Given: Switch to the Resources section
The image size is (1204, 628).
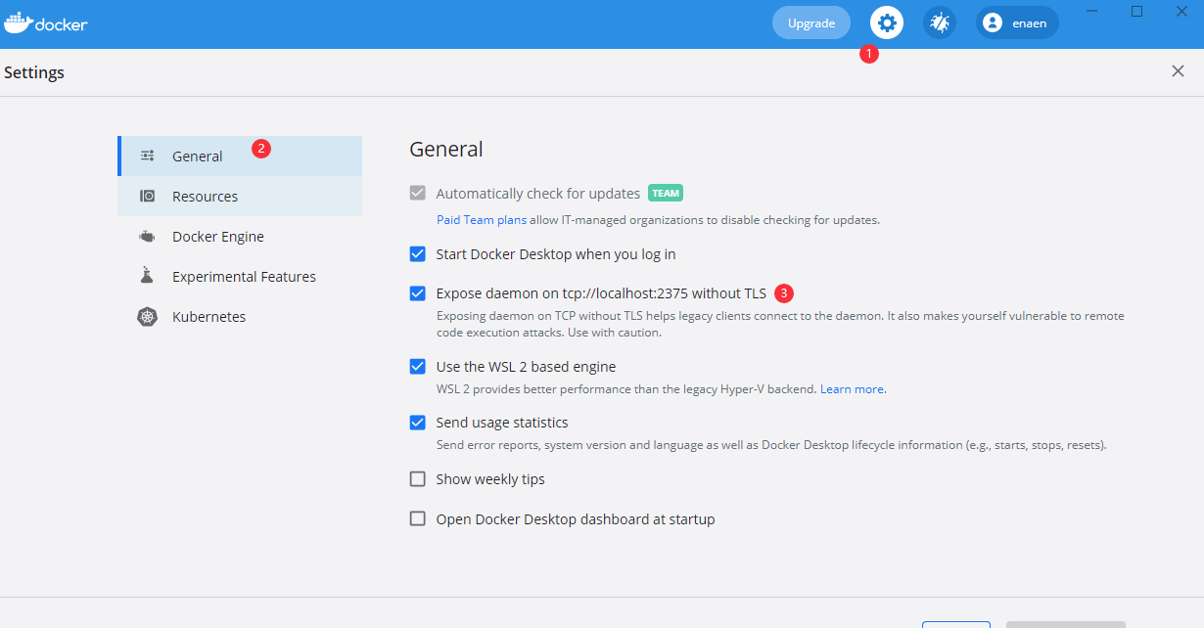Looking at the screenshot, I should [240, 196].
